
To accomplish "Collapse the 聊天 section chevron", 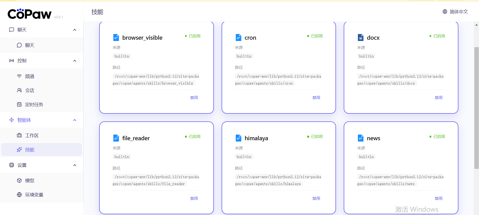I will pyautogui.click(x=75, y=30).
